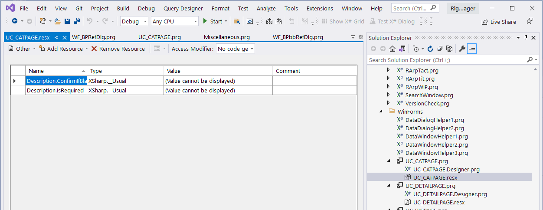The height and width of the screenshot is (210, 543).
Task: Click the Show All Files icon
Action: coord(449,49)
